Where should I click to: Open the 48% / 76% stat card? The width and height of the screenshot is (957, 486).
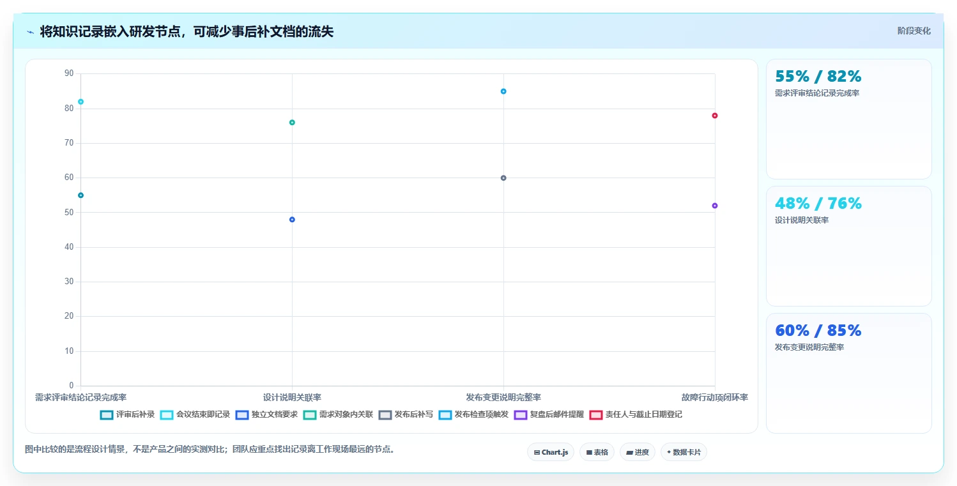pyautogui.click(x=848, y=247)
